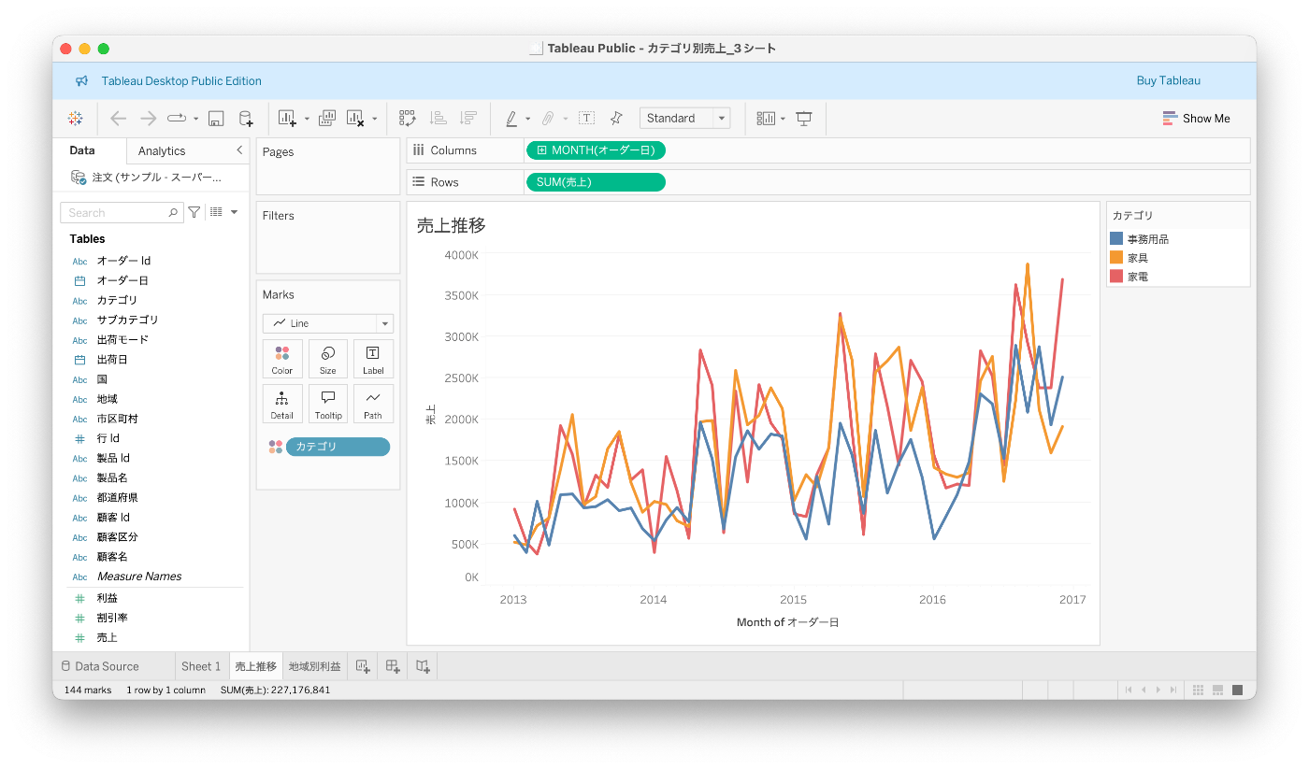
Task: Click the Search fields input box
Action: point(122,213)
